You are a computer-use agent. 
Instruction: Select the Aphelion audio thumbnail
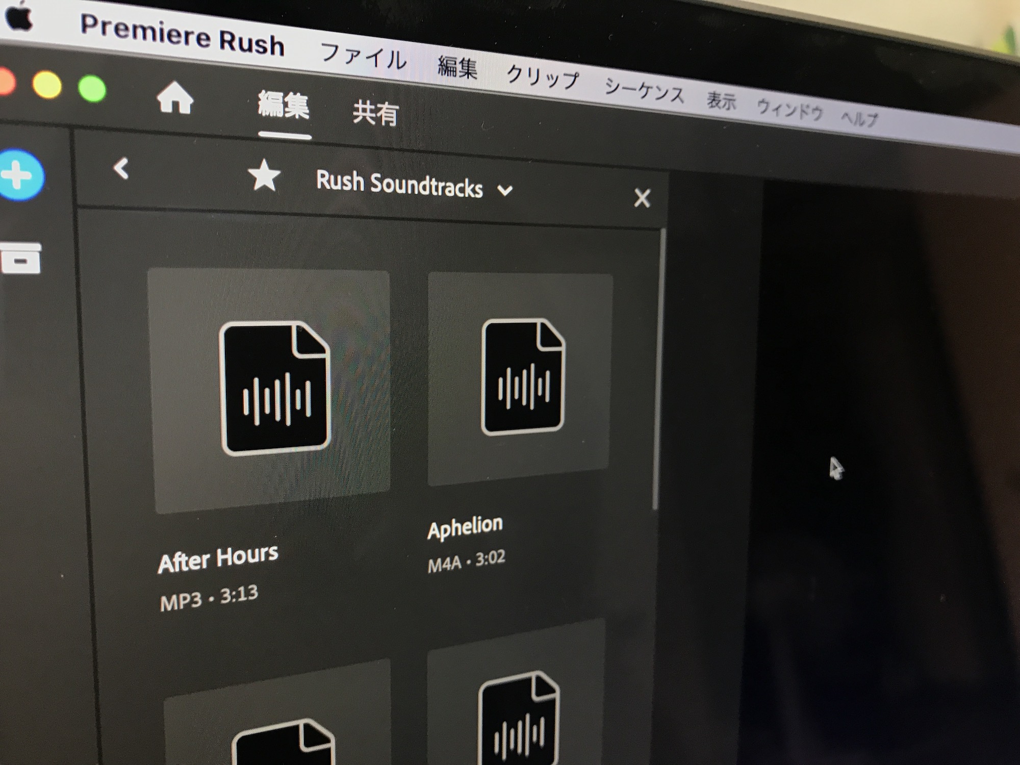pyautogui.click(x=521, y=378)
